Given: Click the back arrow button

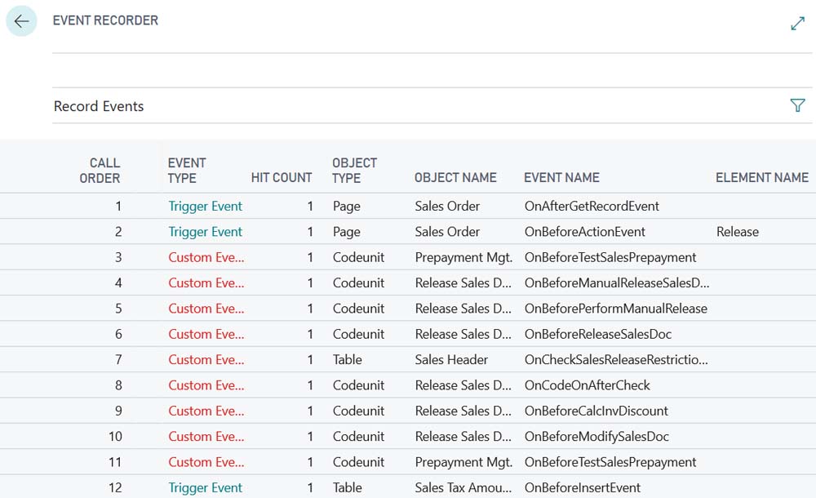Looking at the screenshot, I should pyautogui.click(x=21, y=21).
